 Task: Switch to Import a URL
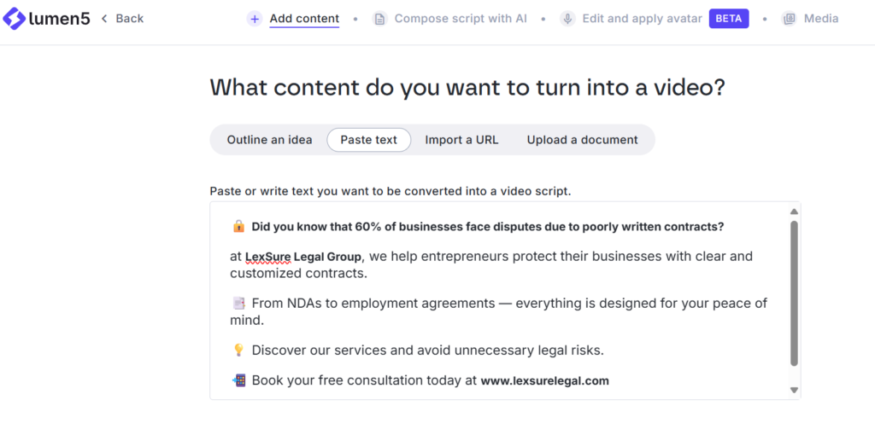[461, 140]
